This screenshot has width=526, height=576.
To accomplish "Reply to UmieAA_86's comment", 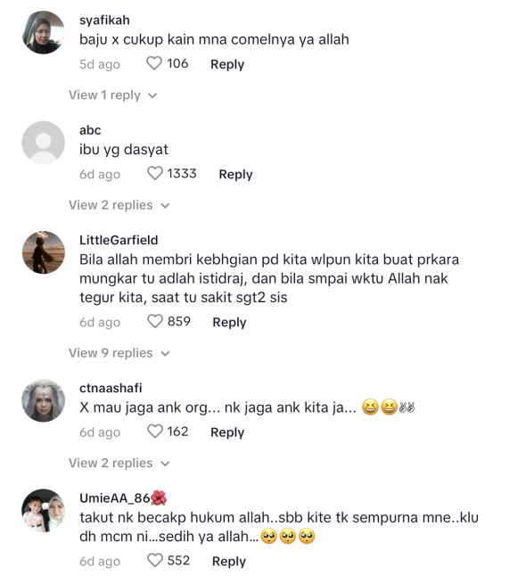I will [229, 562].
